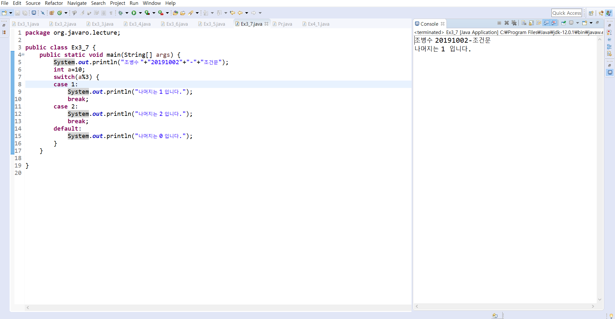This screenshot has height=319, width=615.
Task: Click console vertical scrollbar down arrow
Action: tap(600, 299)
